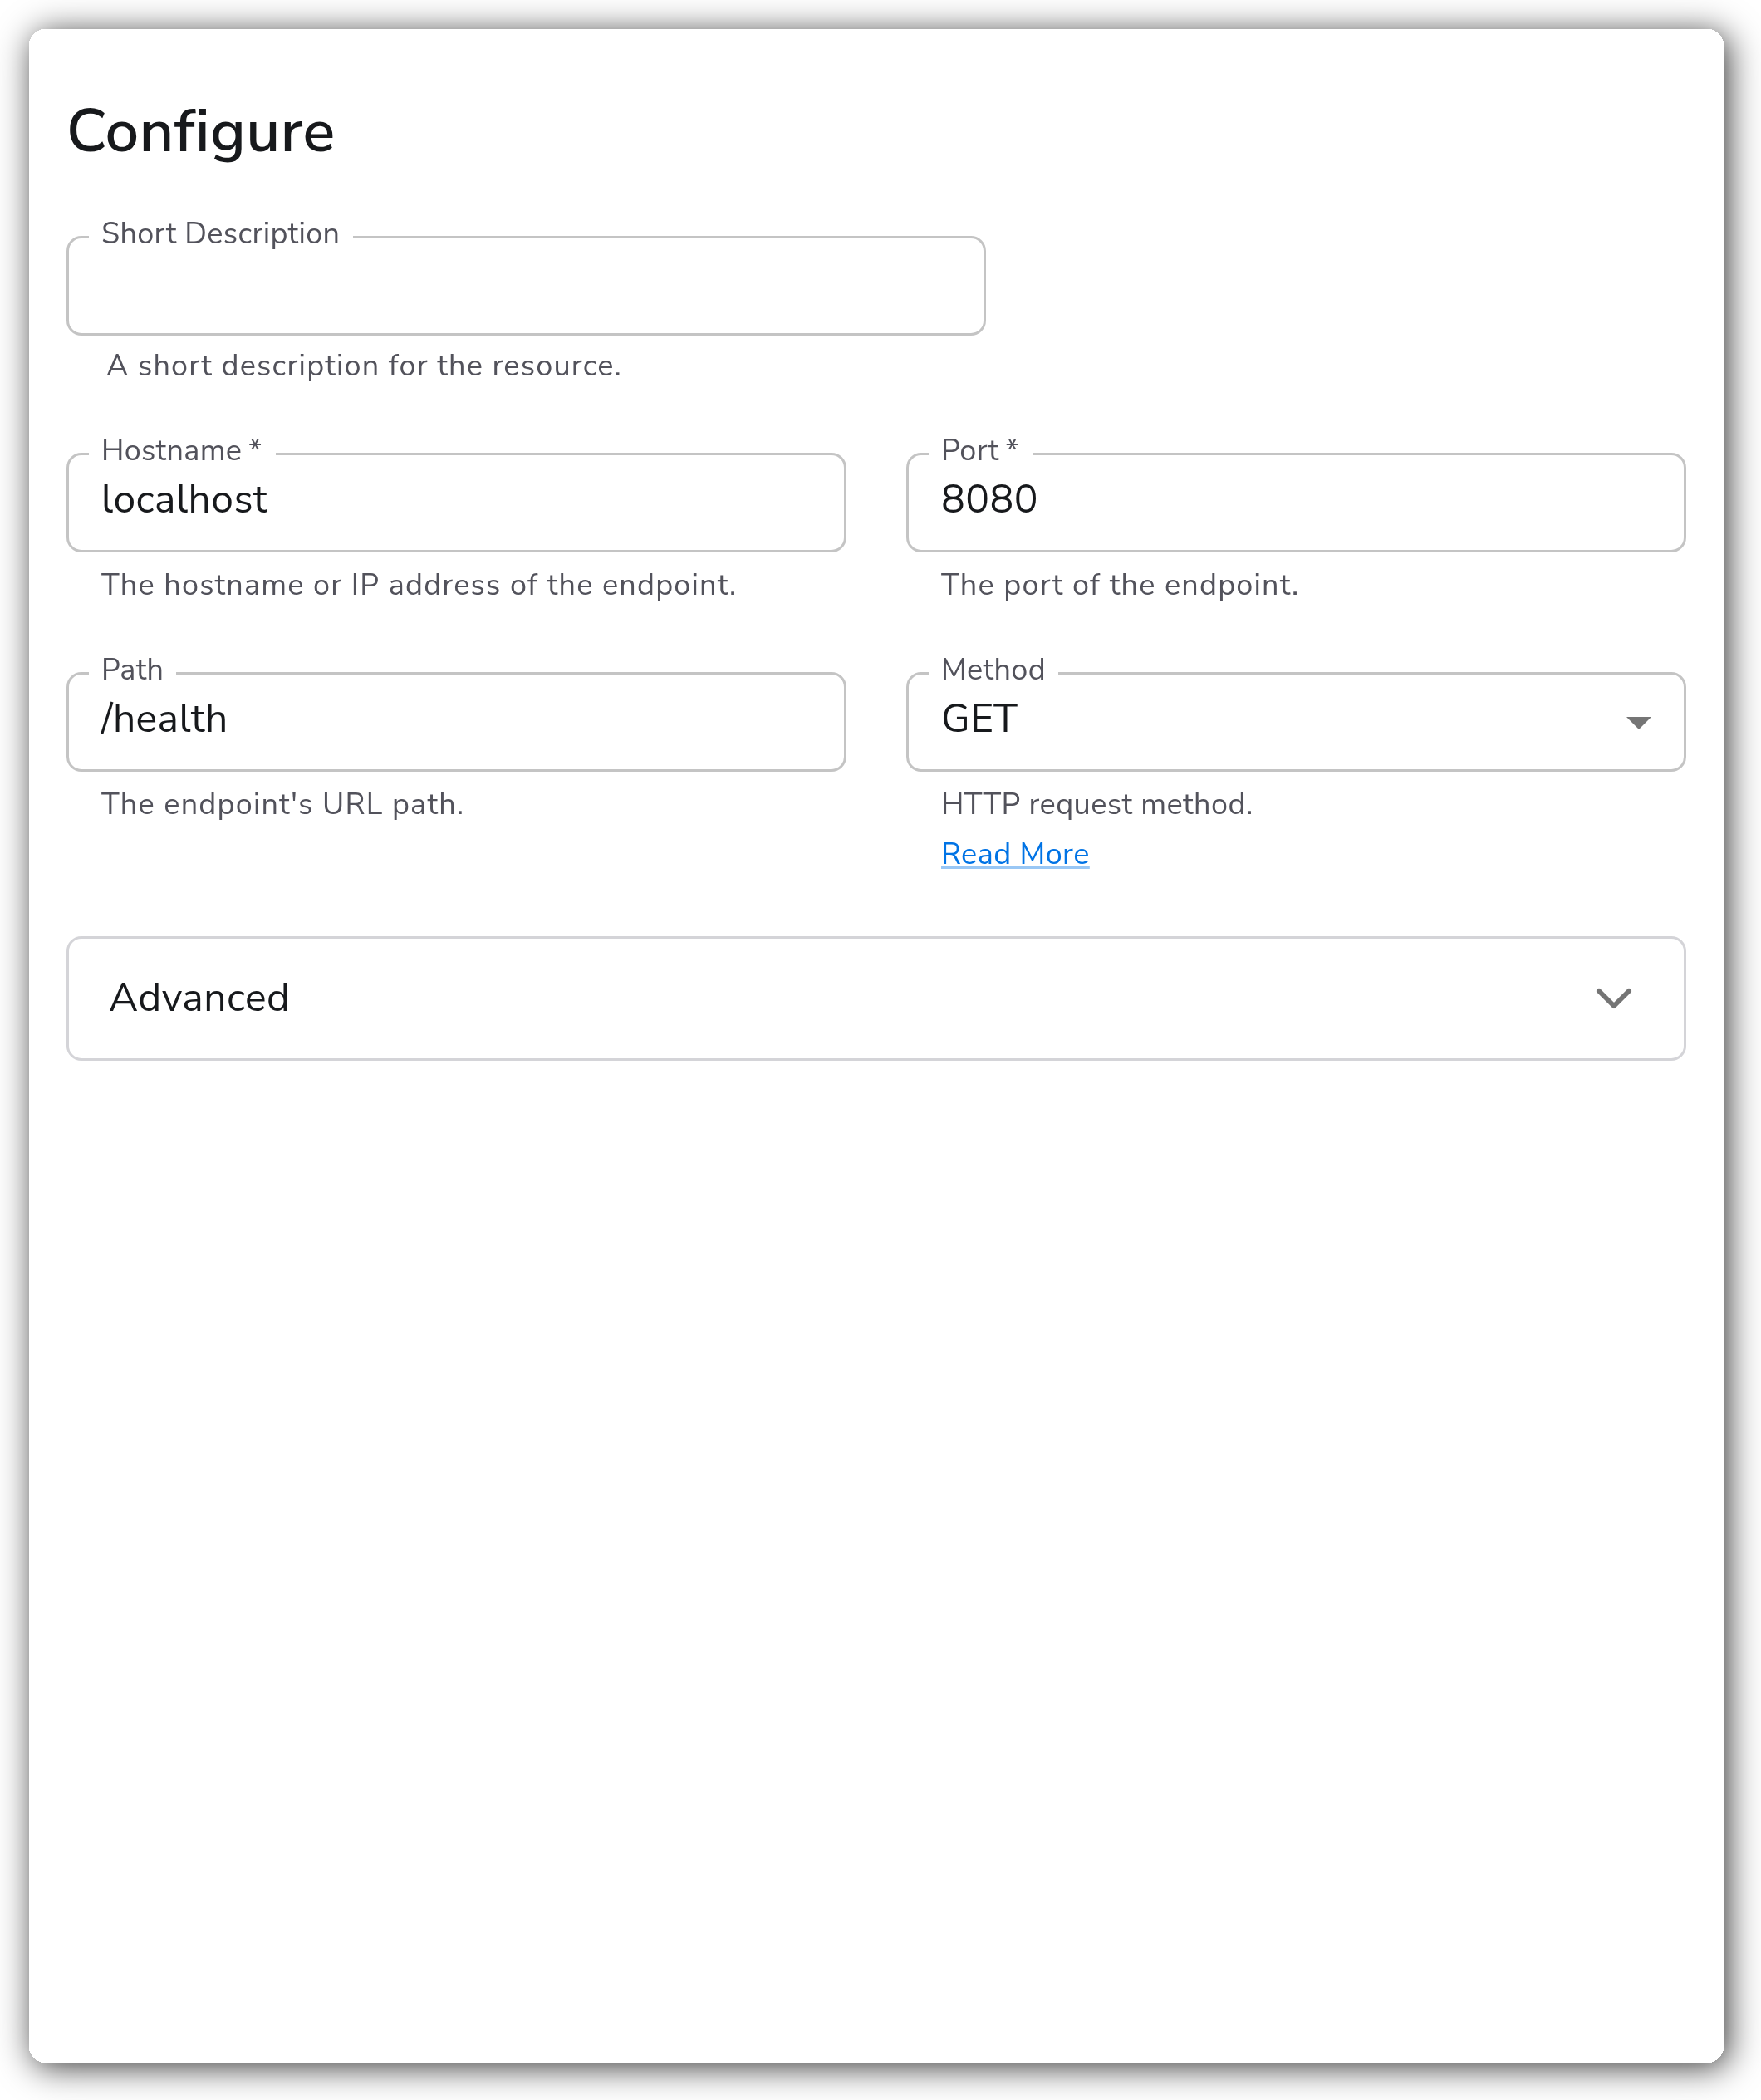Click "The endpoint's URL path." text
The height and width of the screenshot is (2100, 1761).
(x=283, y=804)
